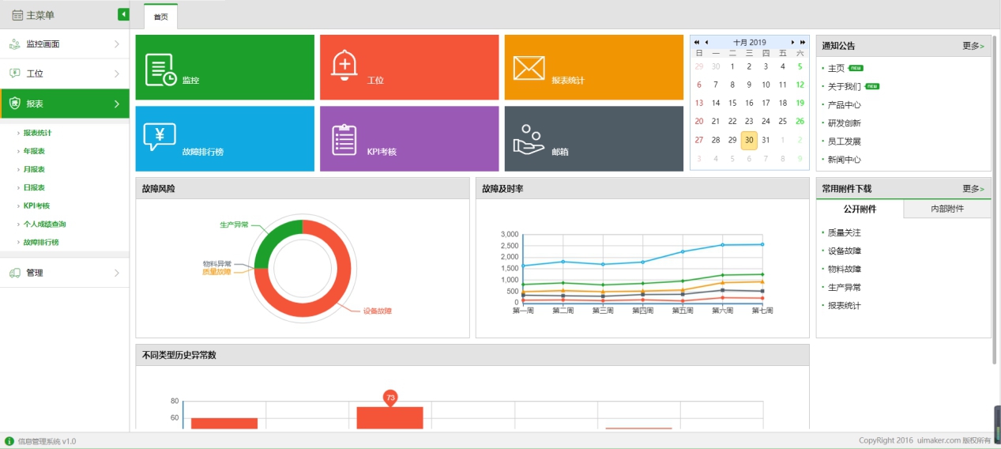Go to previous month in calendar

click(706, 42)
